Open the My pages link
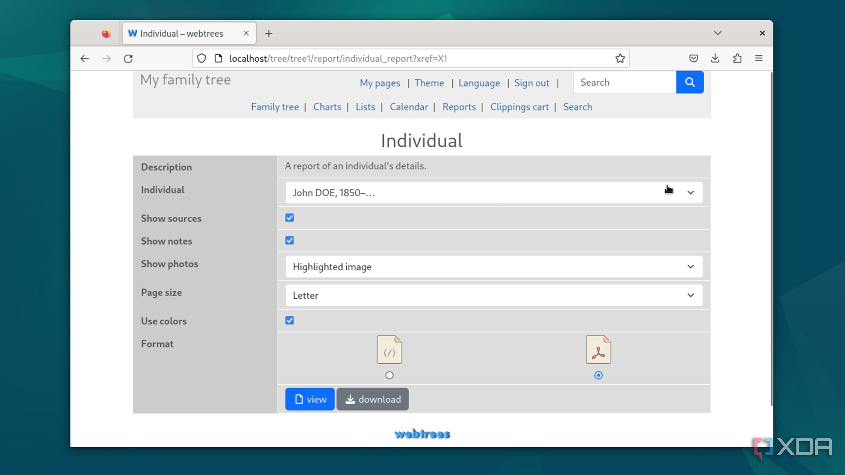The width and height of the screenshot is (845, 475). pos(380,83)
